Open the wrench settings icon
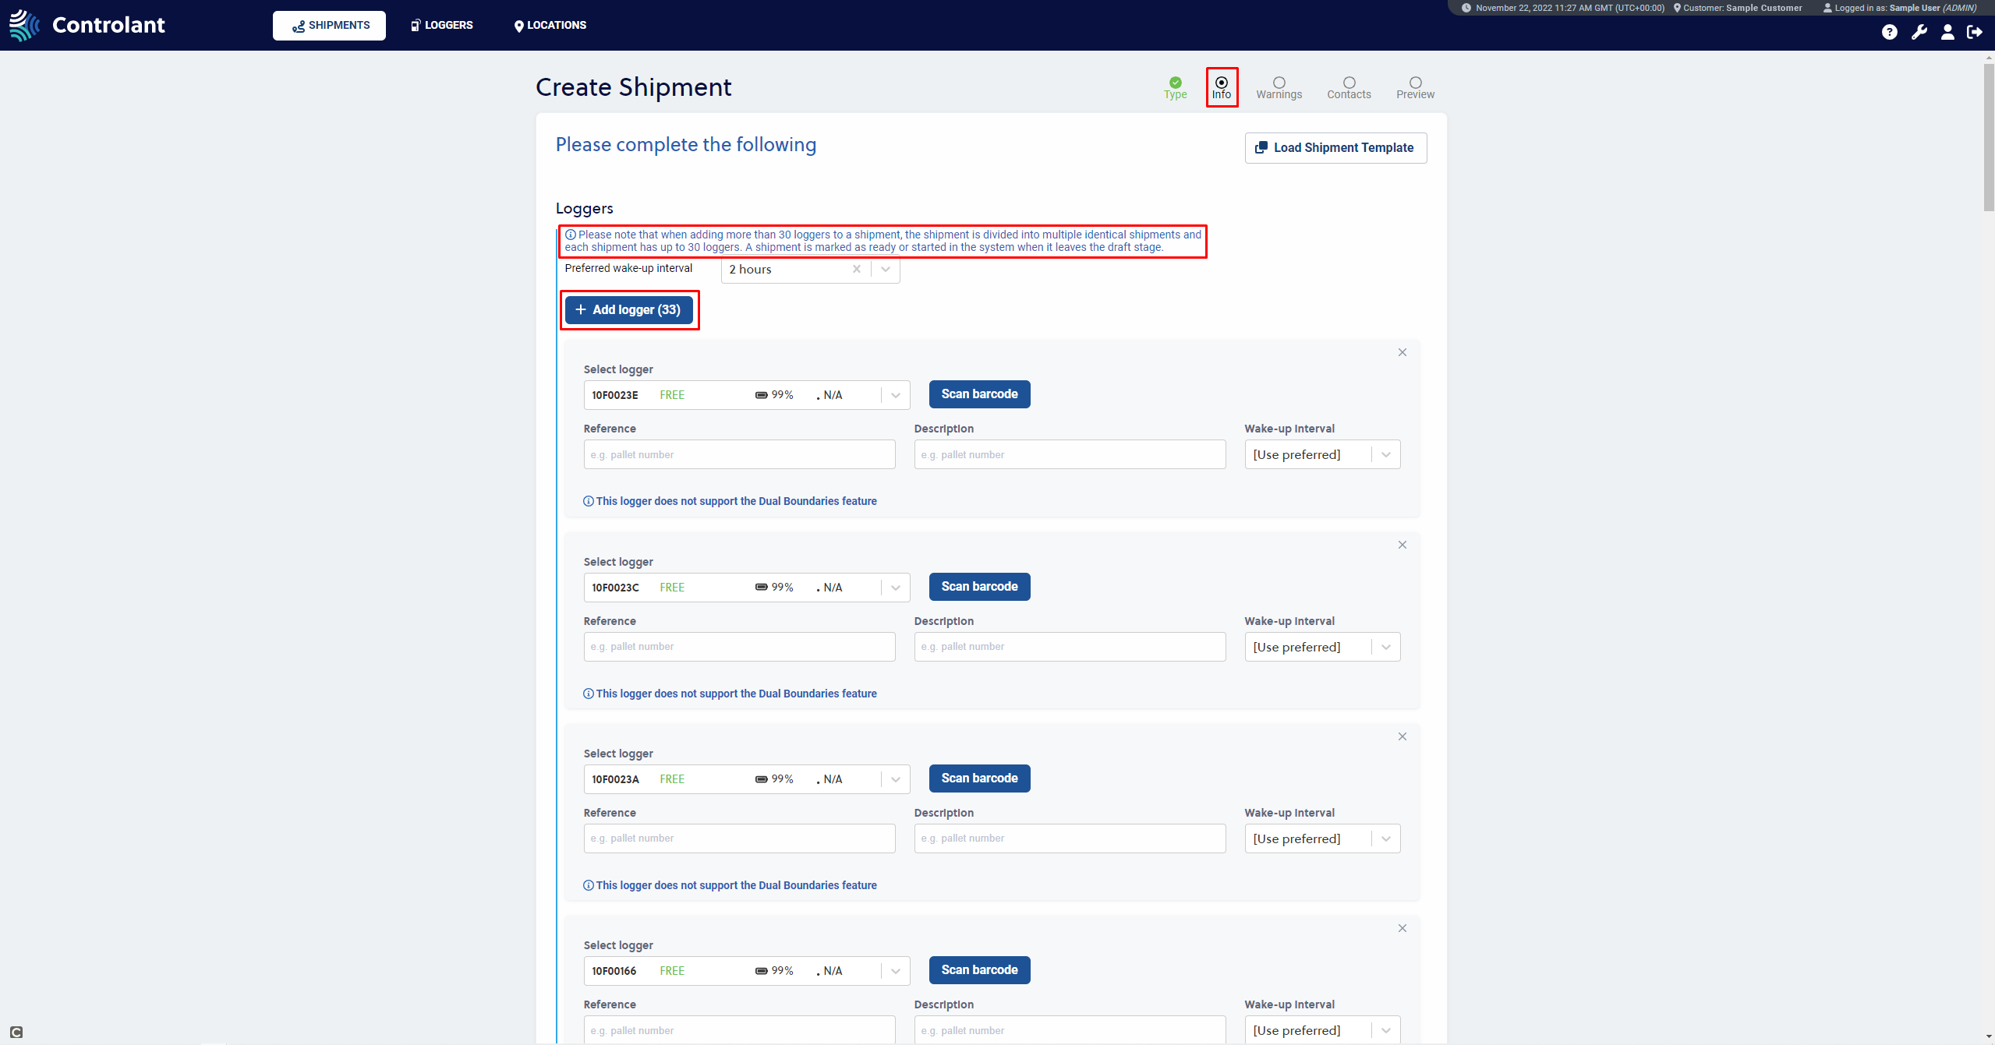 [1919, 32]
